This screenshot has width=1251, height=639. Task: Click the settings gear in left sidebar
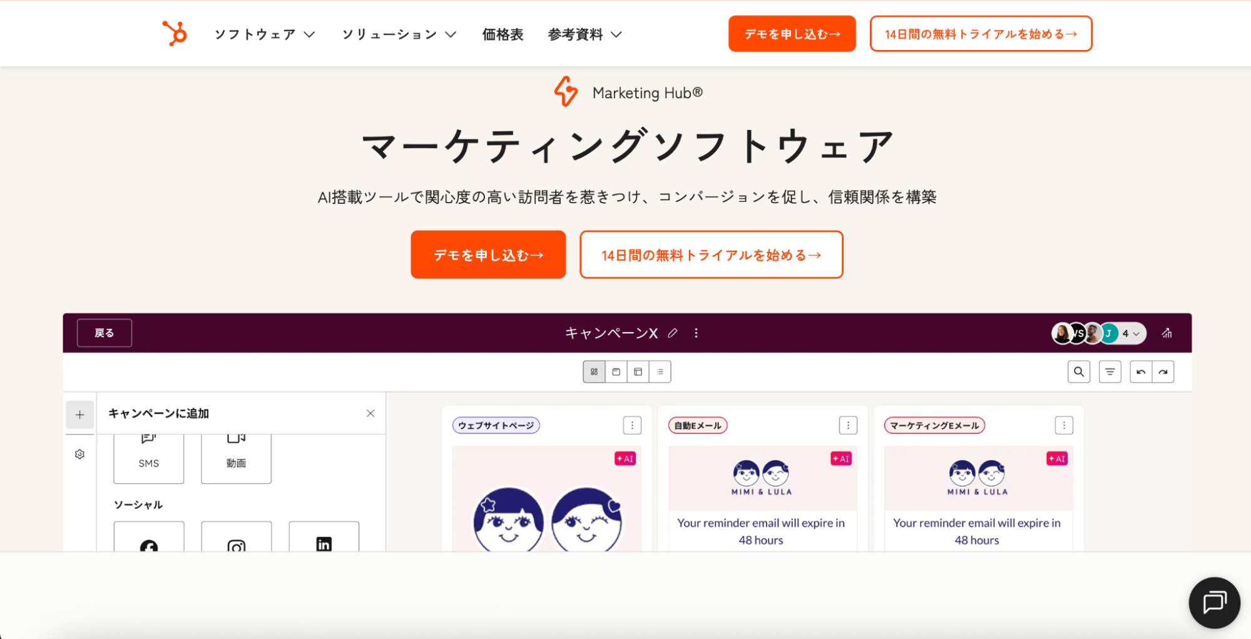pos(79,454)
